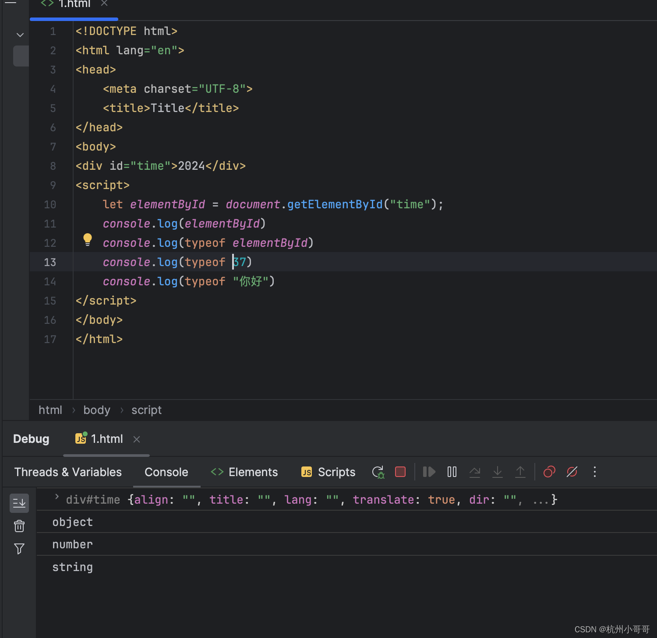Open the more options menu
The height and width of the screenshot is (638, 657).
point(594,472)
